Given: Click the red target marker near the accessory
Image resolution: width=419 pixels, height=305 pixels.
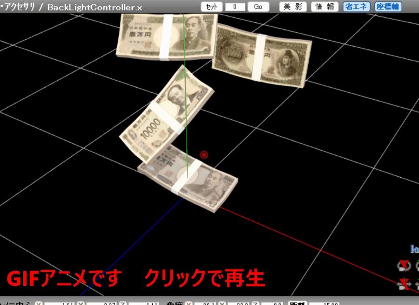Looking at the screenshot, I should [203, 154].
